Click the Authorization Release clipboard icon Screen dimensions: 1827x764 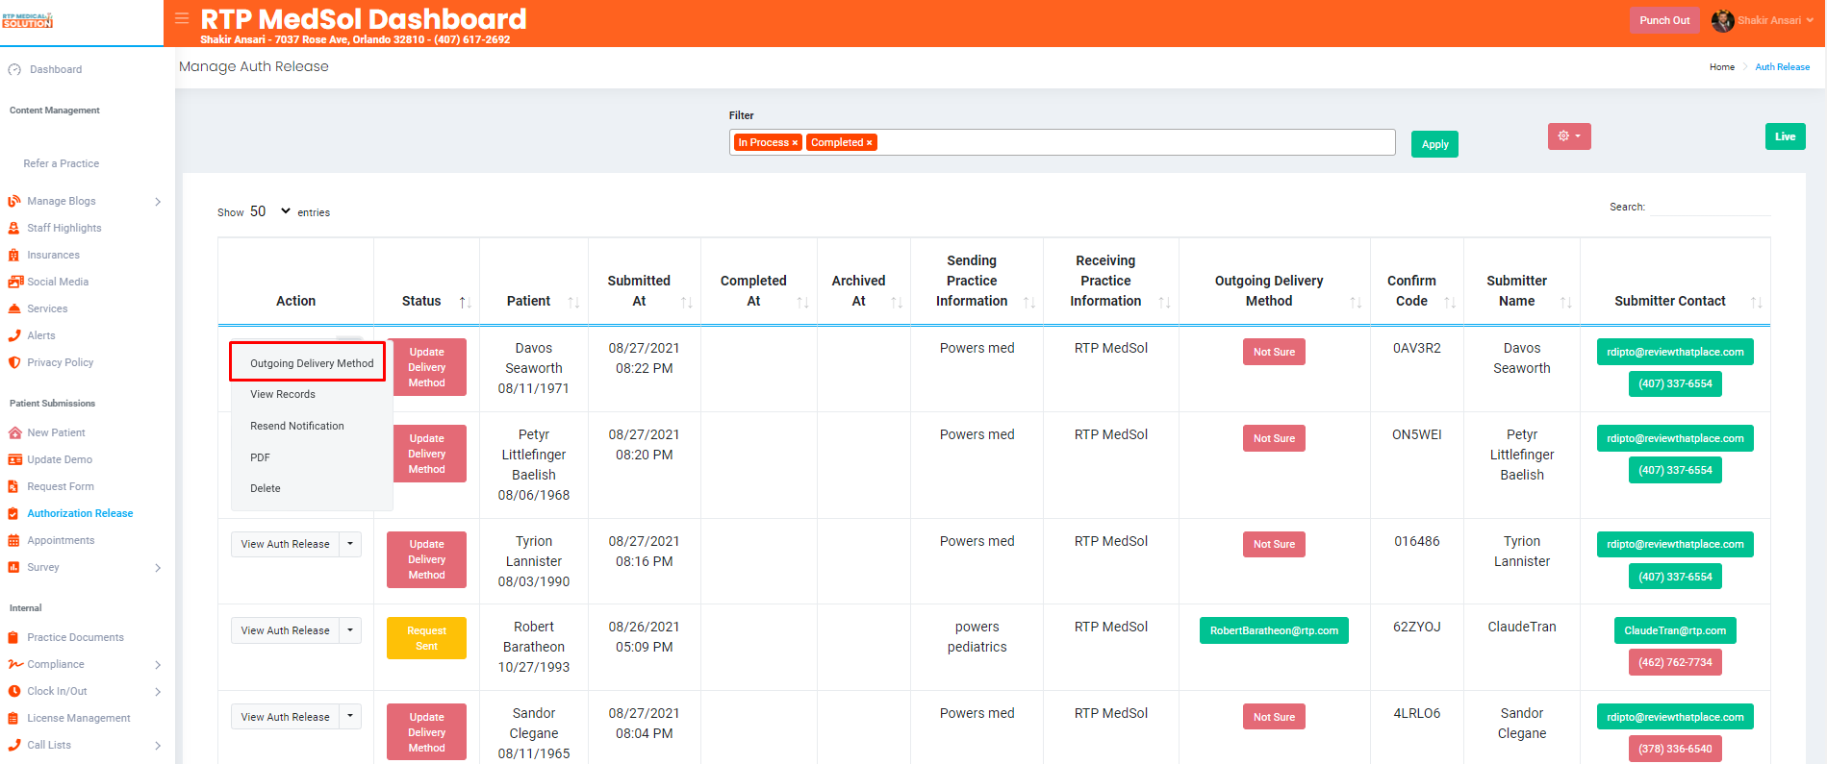pyautogui.click(x=14, y=513)
